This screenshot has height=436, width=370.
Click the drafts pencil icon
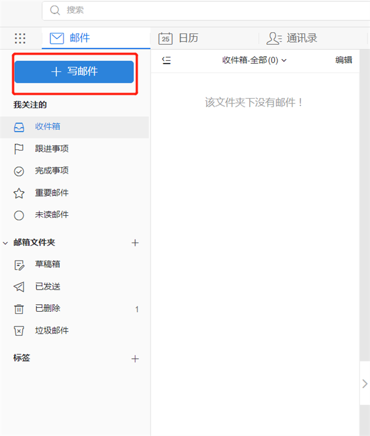coord(19,265)
